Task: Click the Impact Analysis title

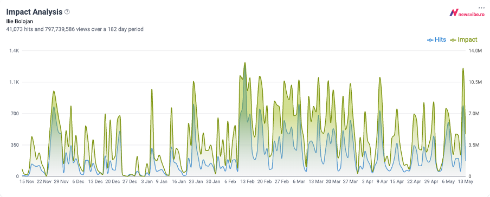Action: coord(34,12)
